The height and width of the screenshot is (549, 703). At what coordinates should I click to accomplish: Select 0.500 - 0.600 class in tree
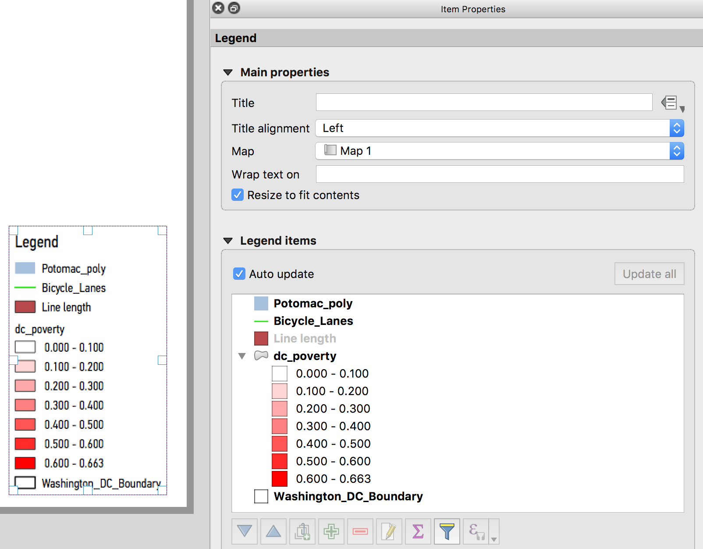333,461
